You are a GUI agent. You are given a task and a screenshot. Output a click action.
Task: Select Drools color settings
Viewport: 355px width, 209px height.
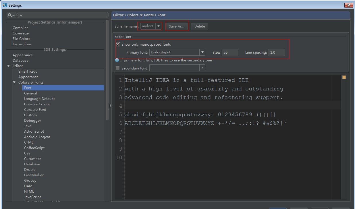coord(30,170)
